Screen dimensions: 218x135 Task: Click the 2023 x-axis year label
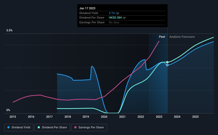(x=159, y=117)
